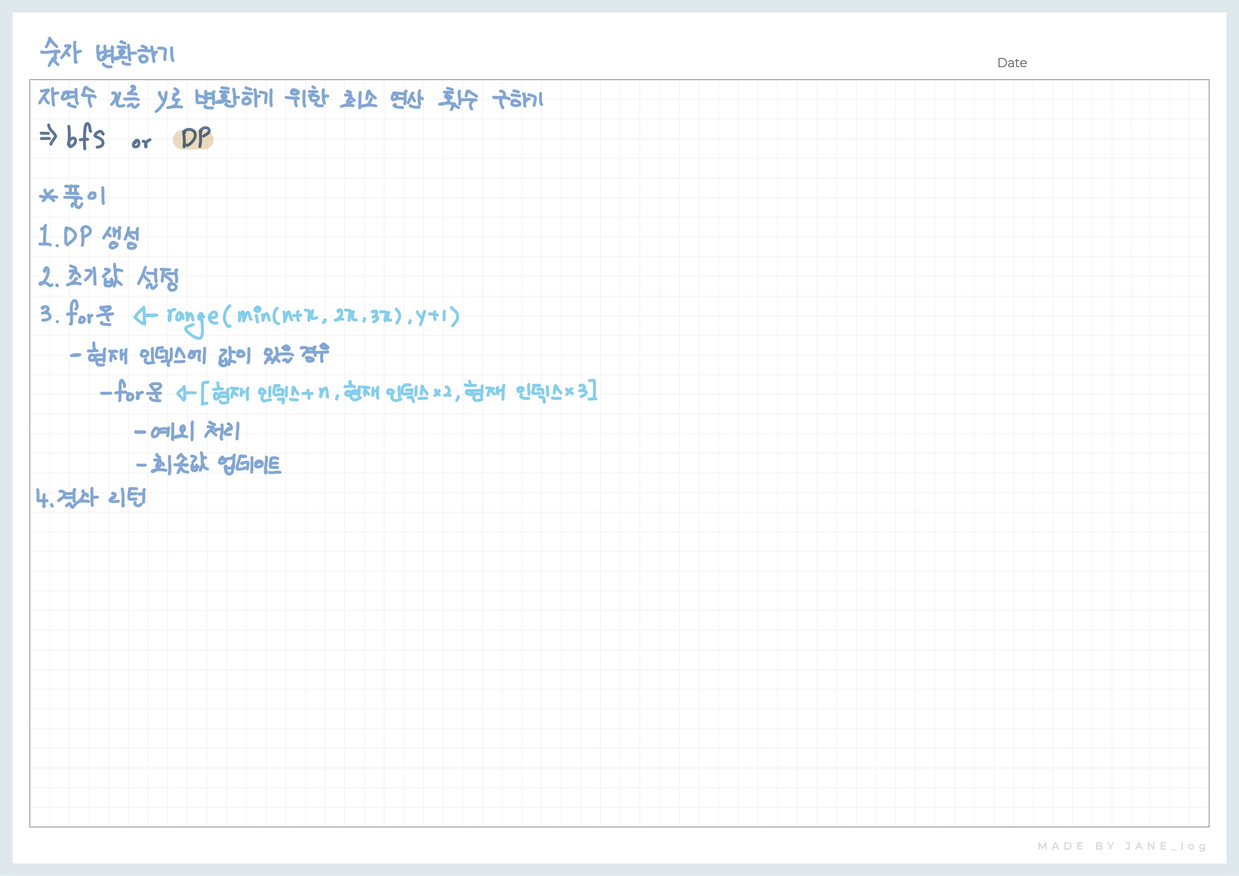Click the word 'or' between bfs and DP
This screenshot has width=1239, height=876.
point(141,143)
